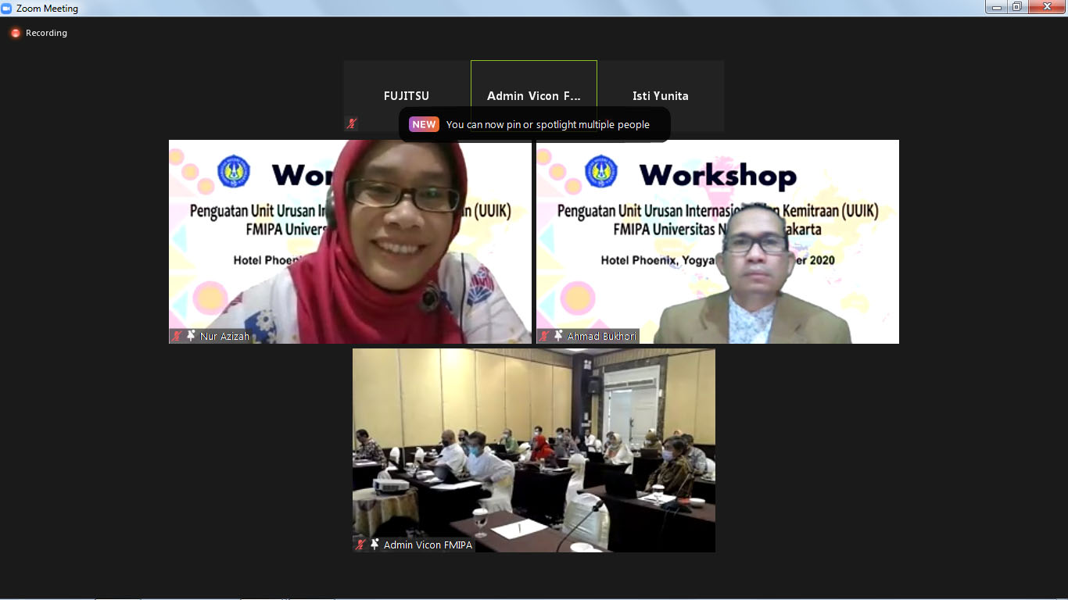The image size is (1068, 600).
Task: Click the Nur Azizah name label
Action: (224, 336)
